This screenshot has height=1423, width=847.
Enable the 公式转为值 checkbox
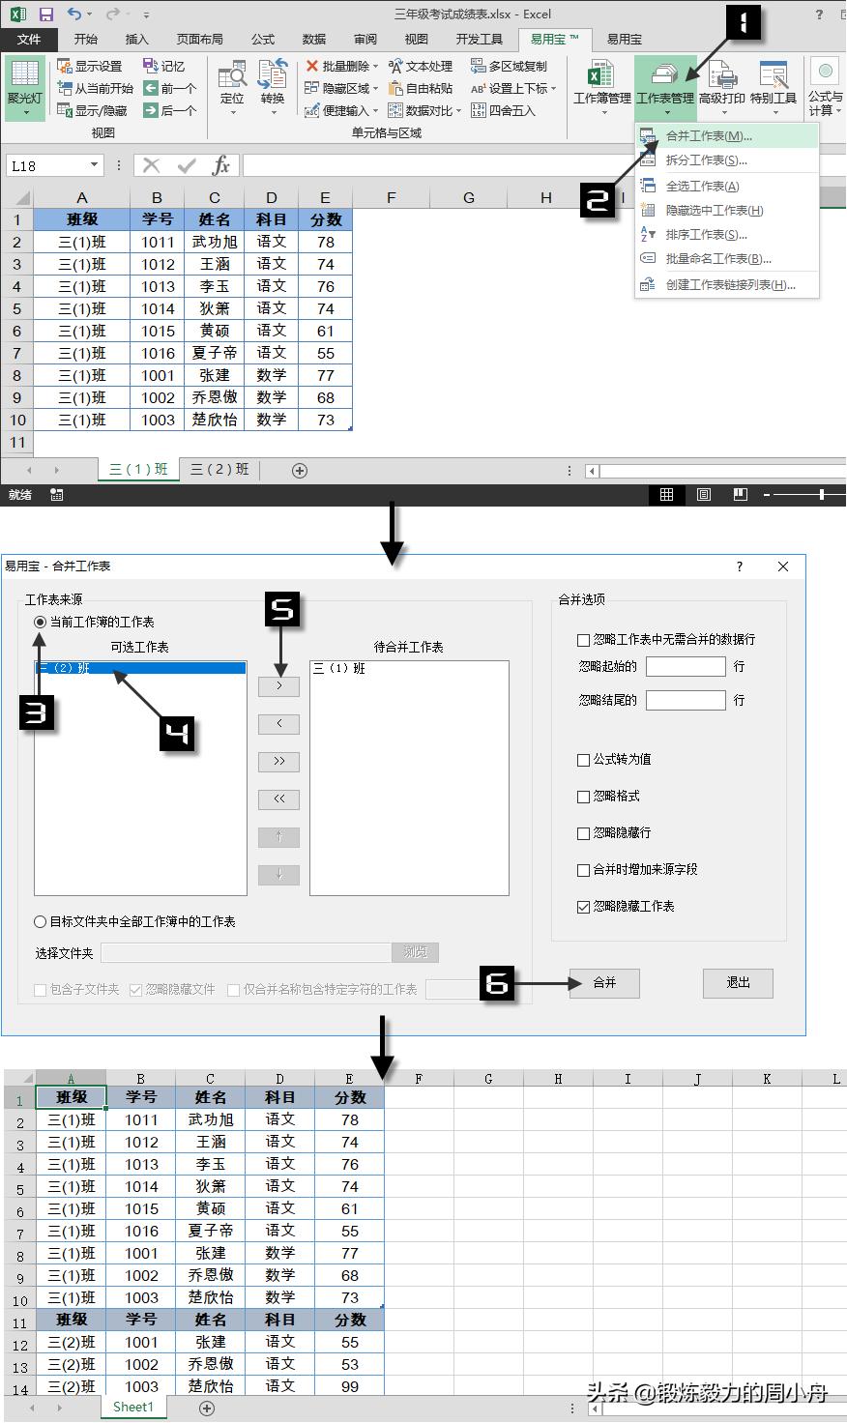pos(583,760)
